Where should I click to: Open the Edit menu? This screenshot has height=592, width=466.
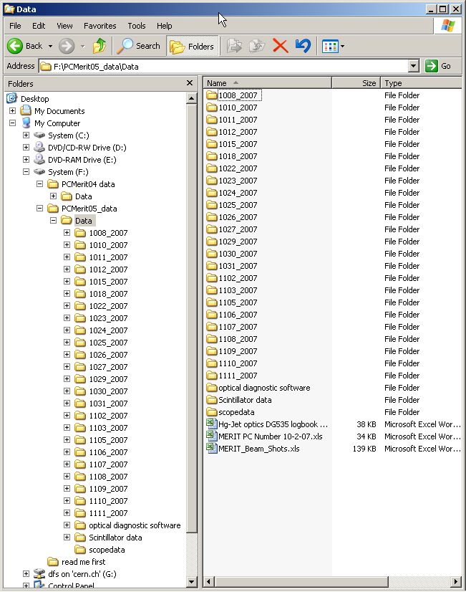(39, 26)
